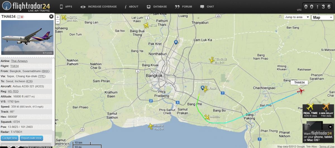
Task: Close the THA634 flight info panel
Action: pyautogui.click(x=51, y=16)
